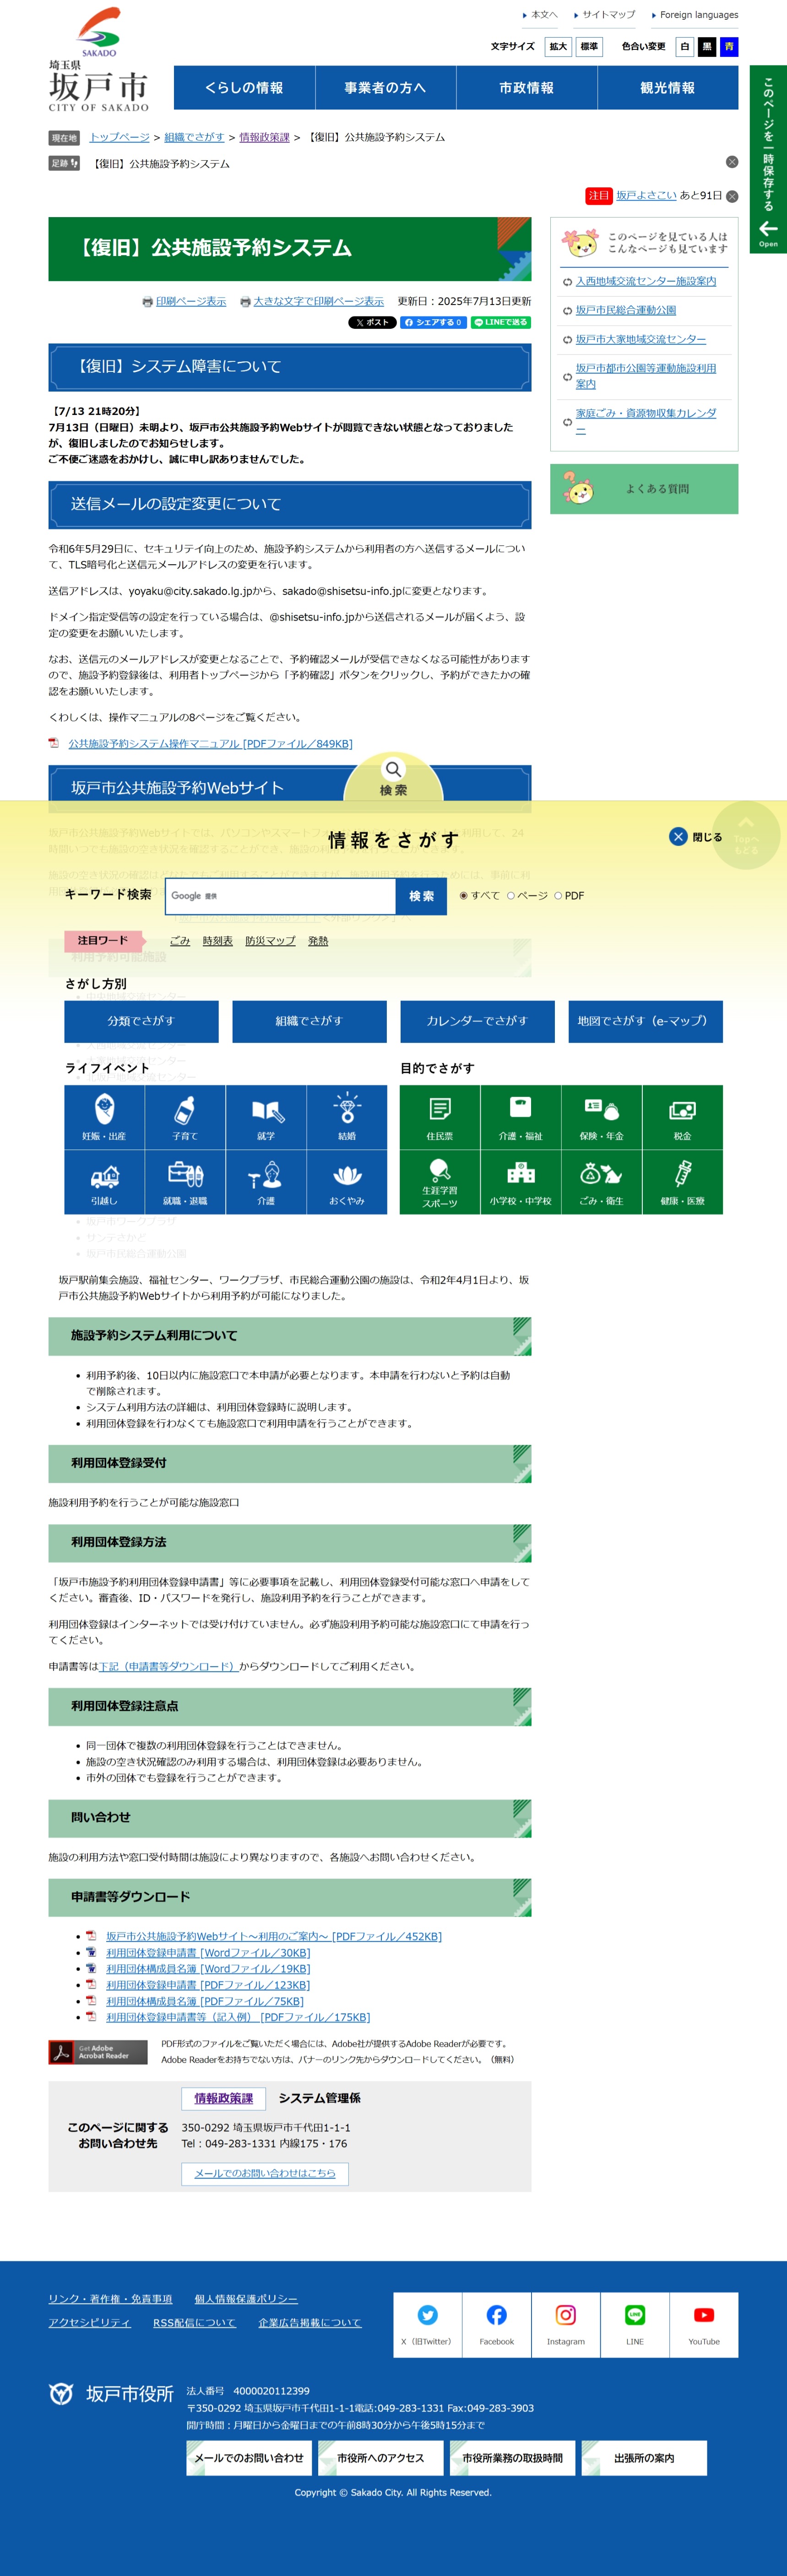787x2576 pixels.
Task: Click the ごみ featured keyword
Action: [180, 941]
